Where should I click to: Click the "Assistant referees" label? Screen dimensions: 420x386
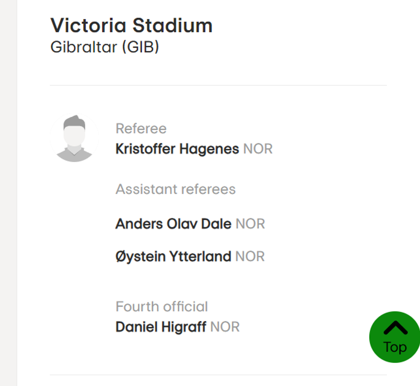(175, 189)
